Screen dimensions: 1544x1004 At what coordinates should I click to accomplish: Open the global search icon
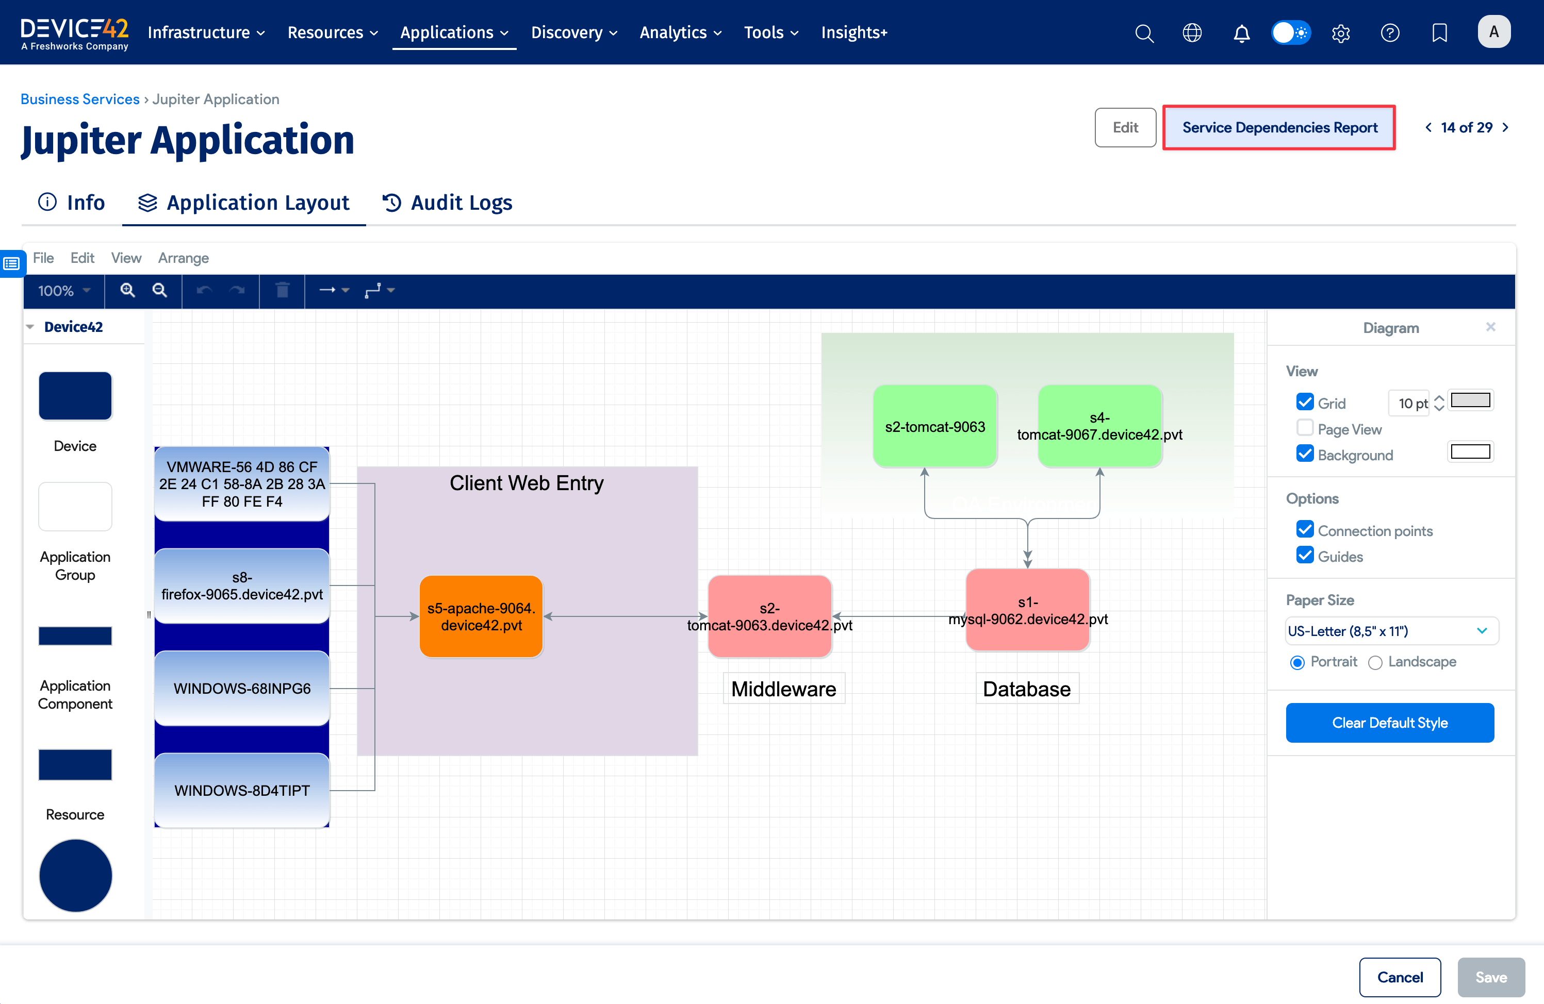point(1144,32)
